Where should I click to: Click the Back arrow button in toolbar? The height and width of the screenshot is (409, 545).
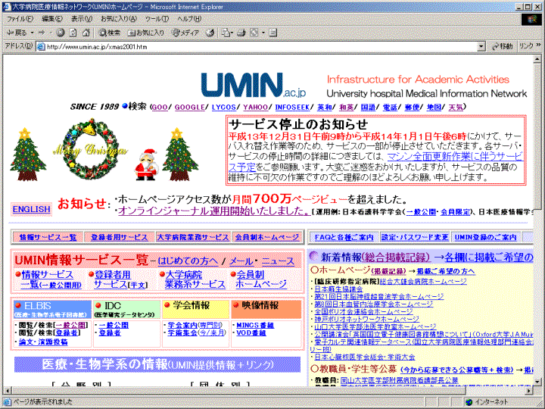[x=17, y=33]
